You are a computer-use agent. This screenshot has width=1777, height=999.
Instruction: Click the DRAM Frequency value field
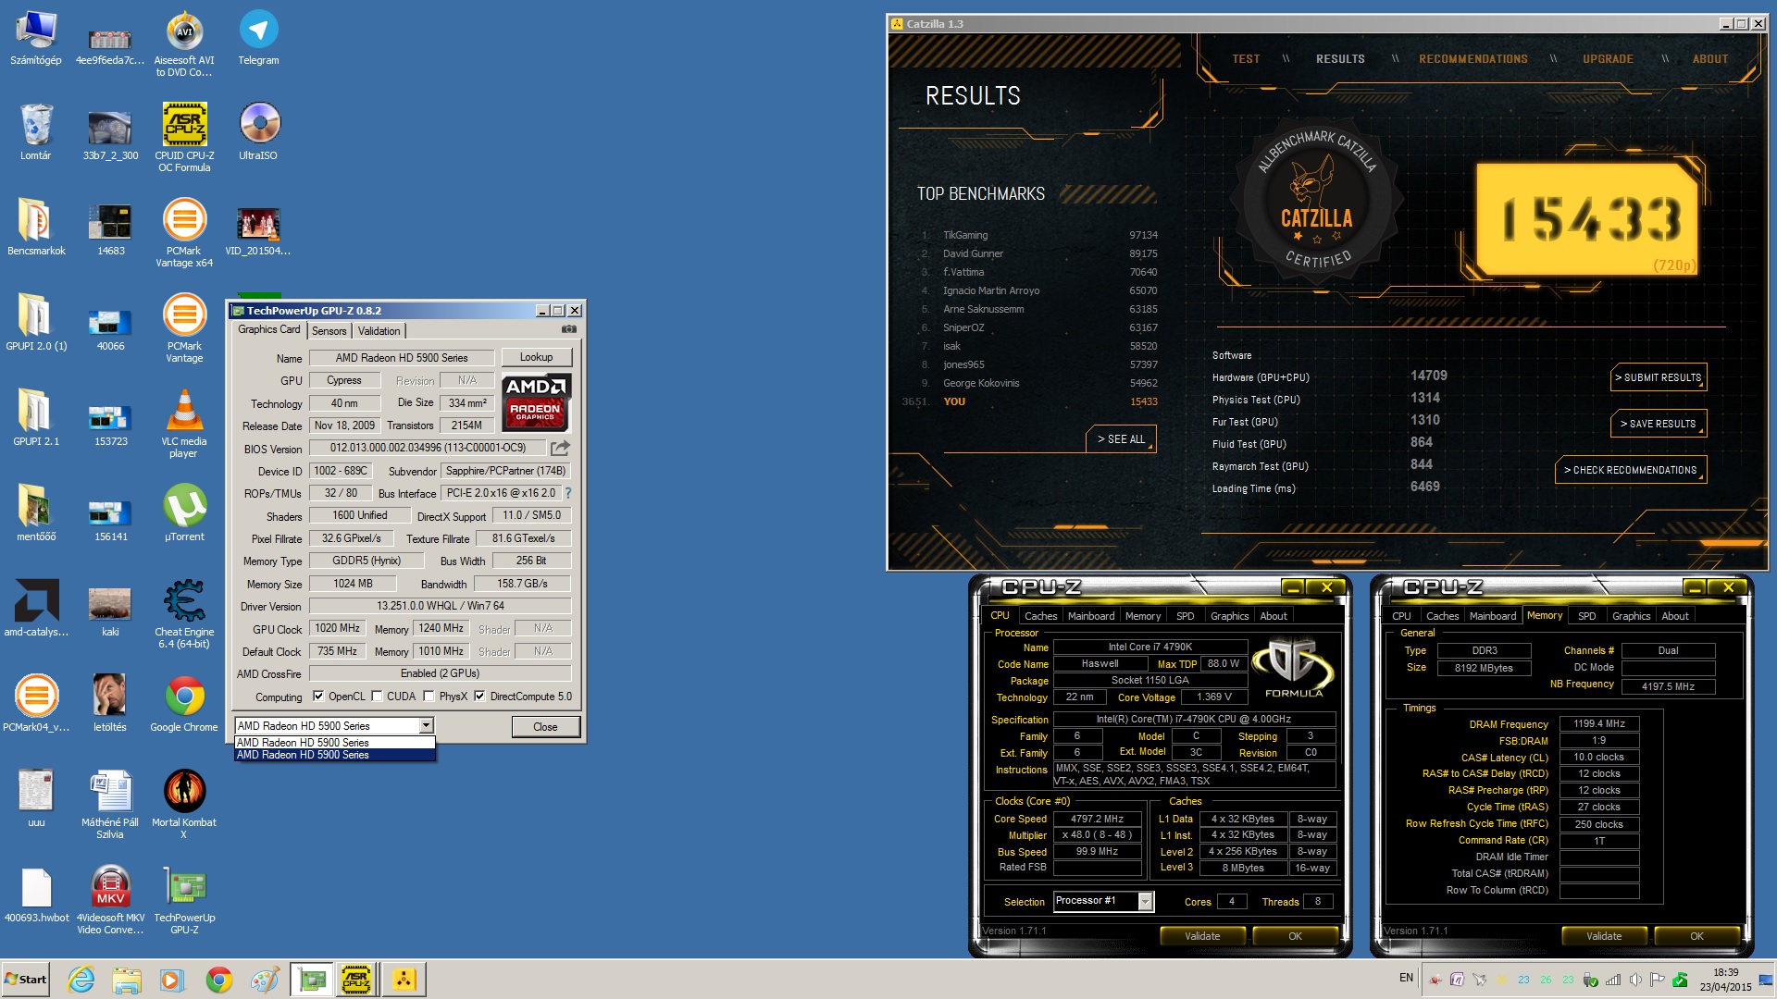coord(1599,724)
